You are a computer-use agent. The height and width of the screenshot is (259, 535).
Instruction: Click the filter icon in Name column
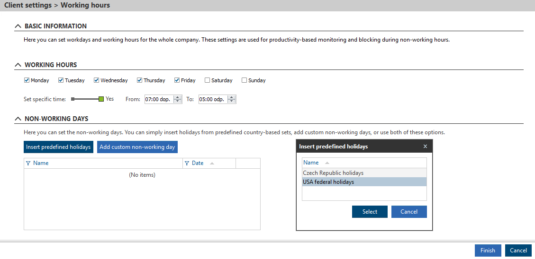tap(28, 163)
